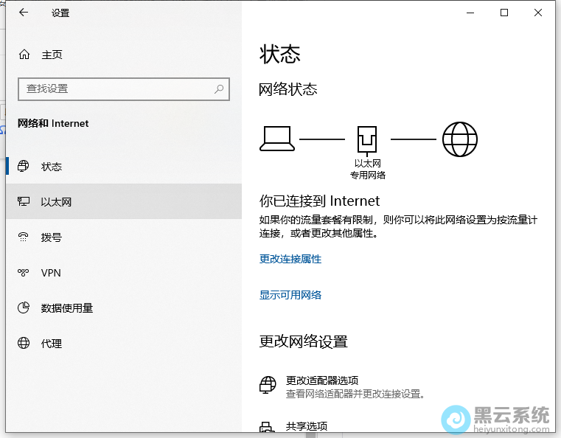Open the 拨号 dial-up settings
The height and width of the screenshot is (438, 561).
point(51,237)
